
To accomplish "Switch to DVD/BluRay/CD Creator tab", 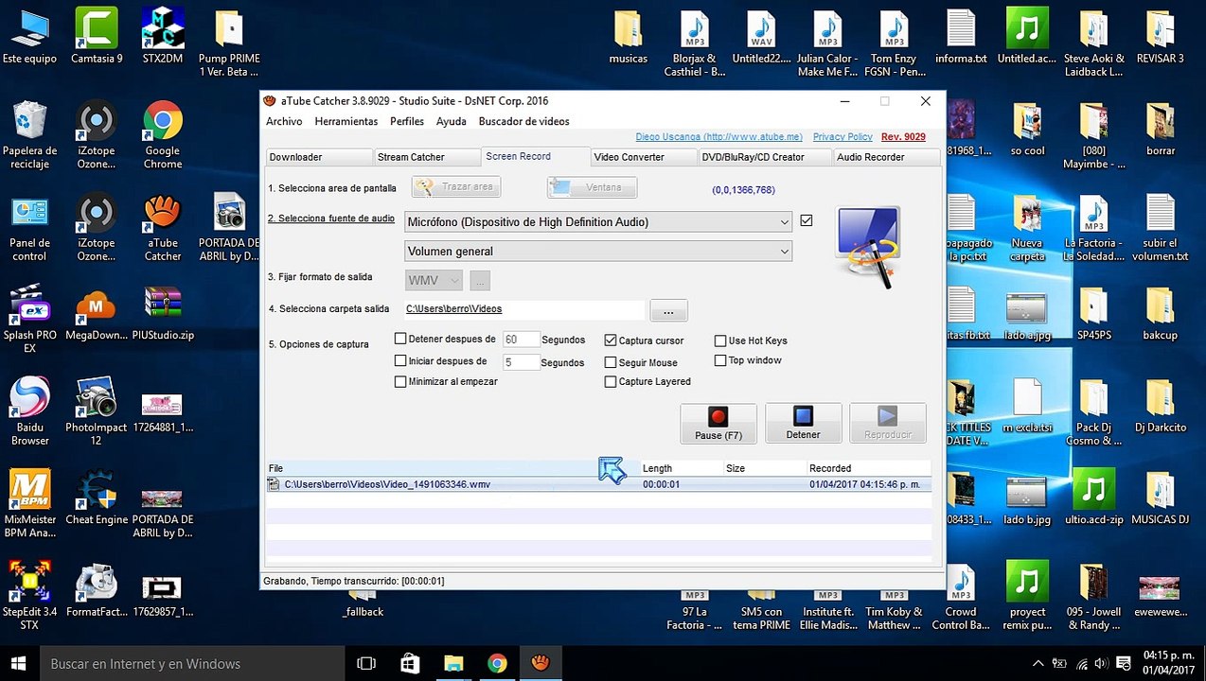I will (x=765, y=157).
